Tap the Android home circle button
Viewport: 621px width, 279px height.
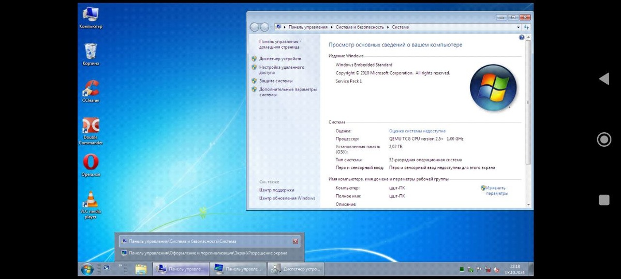click(x=604, y=139)
